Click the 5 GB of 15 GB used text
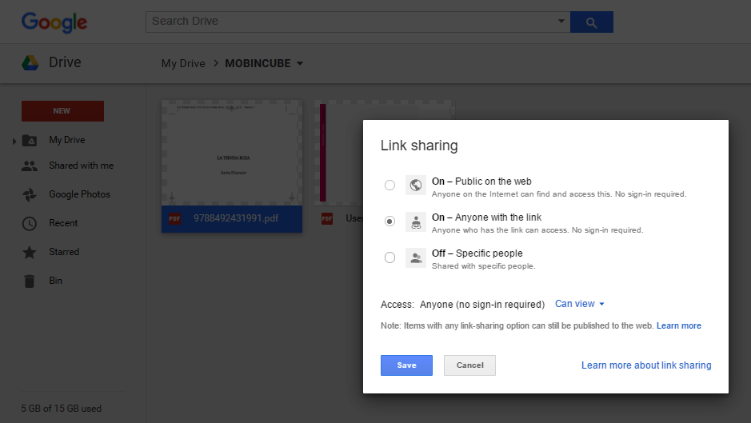The width and height of the screenshot is (751, 423). (x=62, y=409)
